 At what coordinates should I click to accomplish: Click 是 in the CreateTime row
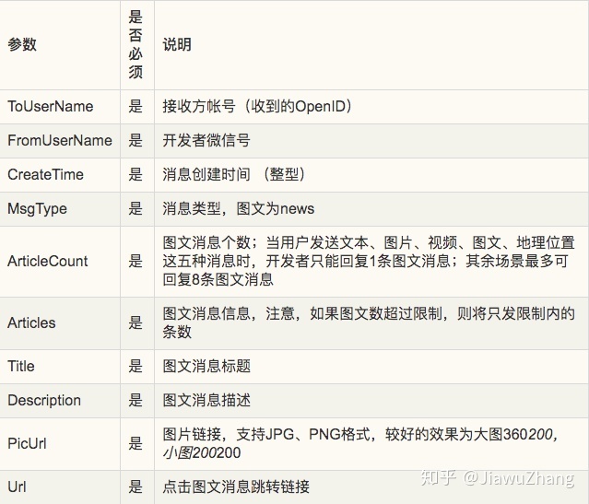[135, 175]
